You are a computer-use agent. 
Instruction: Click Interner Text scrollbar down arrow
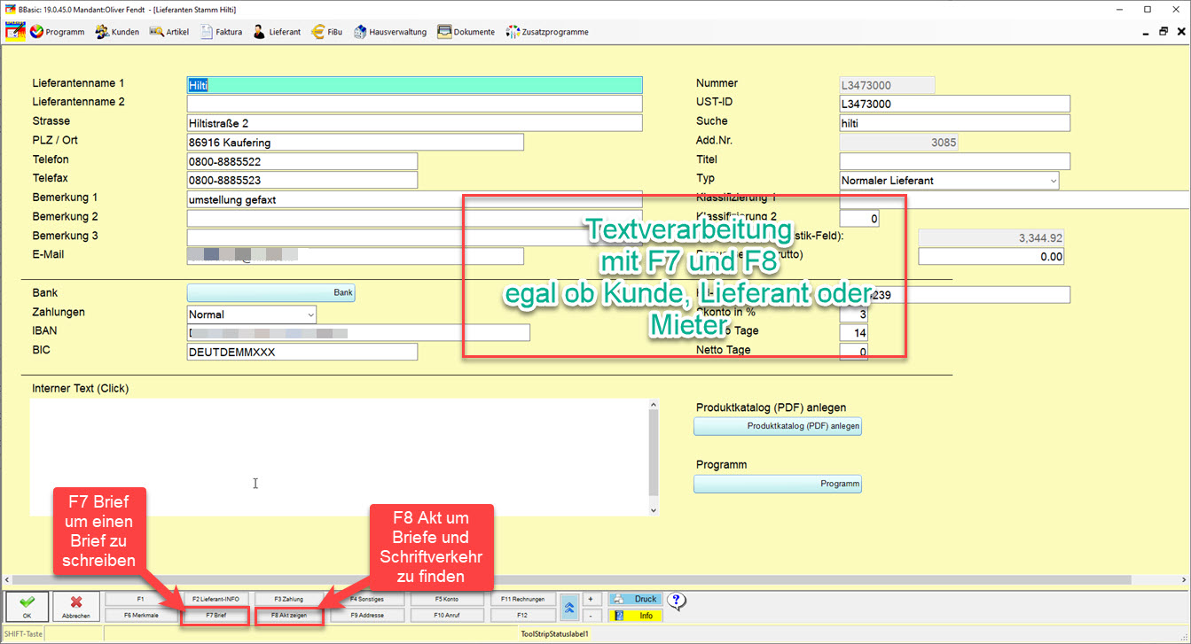point(654,509)
